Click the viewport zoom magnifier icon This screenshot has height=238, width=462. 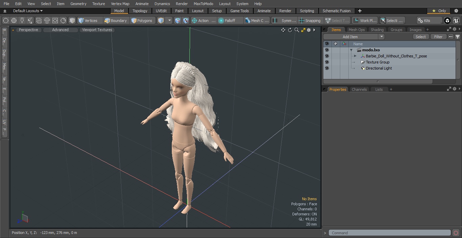pos(297,30)
